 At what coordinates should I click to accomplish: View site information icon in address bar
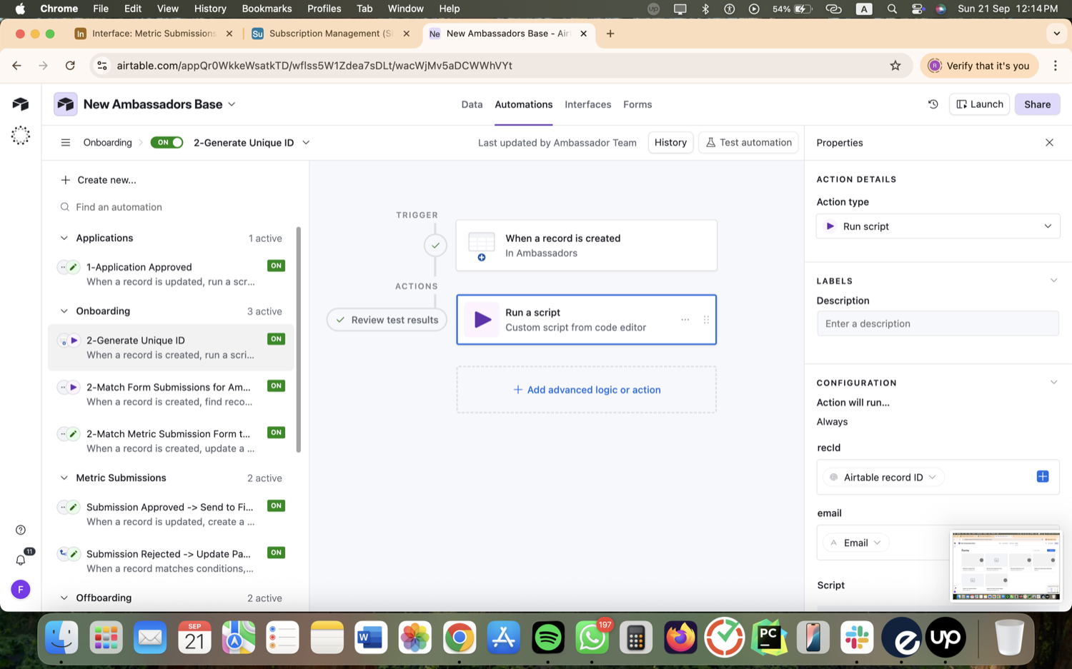[102, 66]
